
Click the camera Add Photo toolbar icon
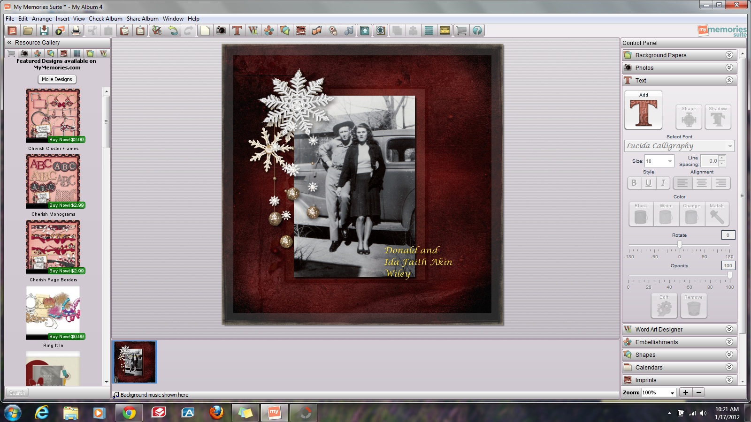coord(221,30)
